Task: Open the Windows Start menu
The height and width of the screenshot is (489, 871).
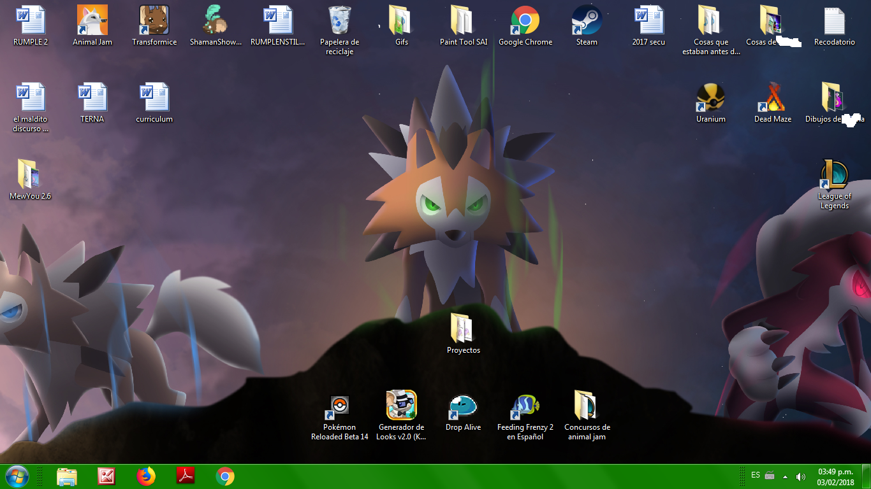Action: 17,476
